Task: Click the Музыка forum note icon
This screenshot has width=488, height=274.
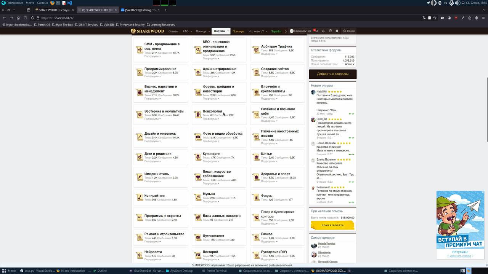Action: coord(198,197)
